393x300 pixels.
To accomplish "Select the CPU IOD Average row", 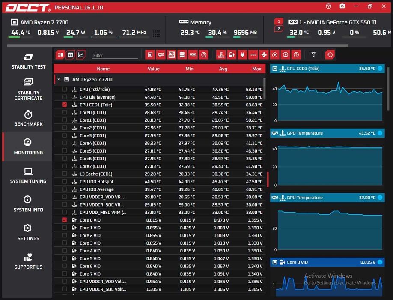I will tap(159, 189).
